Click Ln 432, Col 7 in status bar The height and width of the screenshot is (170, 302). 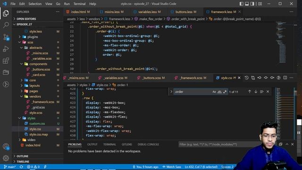coord(201,167)
